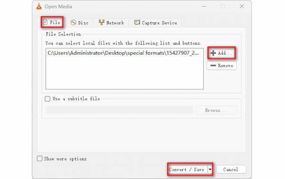Screen dimensions: 285x179
Task: Switch to the File tab
Action: point(52,22)
